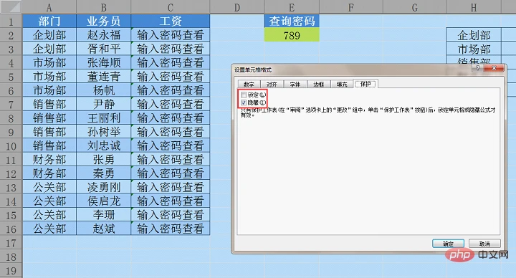Select column F header
Image resolution: width=516 pixels, height=278 pixels.
350,7
